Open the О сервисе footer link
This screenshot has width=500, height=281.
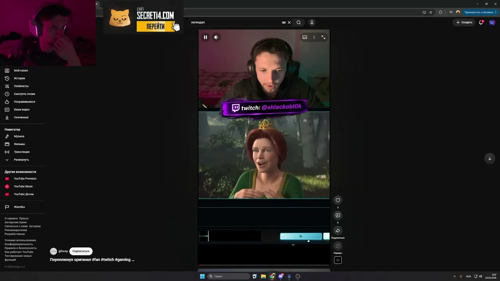[11, 219]
